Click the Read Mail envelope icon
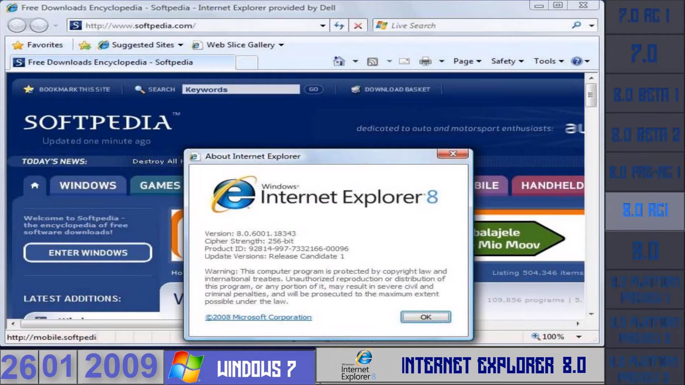The image size is (685, 385). pos(404,61)
